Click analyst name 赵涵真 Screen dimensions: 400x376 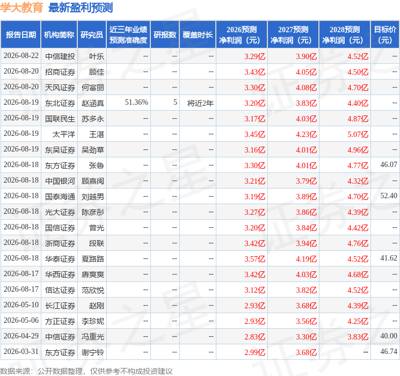[x=92, y=103]
